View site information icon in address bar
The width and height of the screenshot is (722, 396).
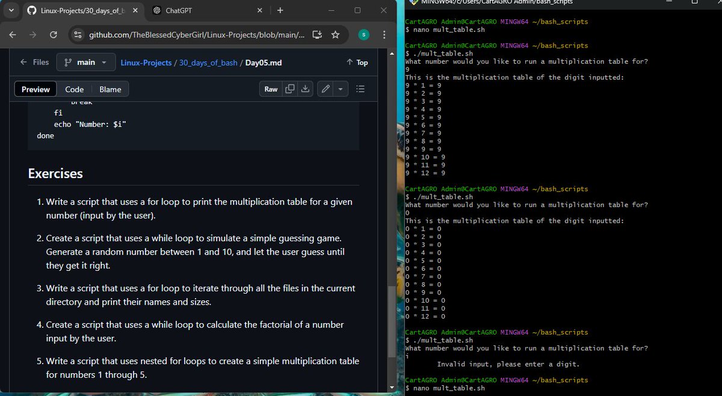(78, 35)
